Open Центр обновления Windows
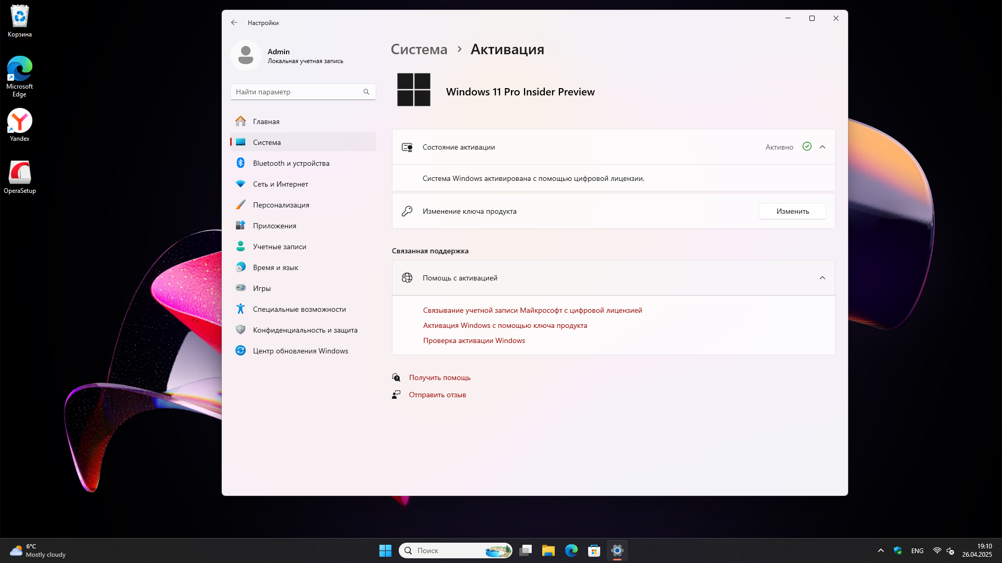 [300, 351]
